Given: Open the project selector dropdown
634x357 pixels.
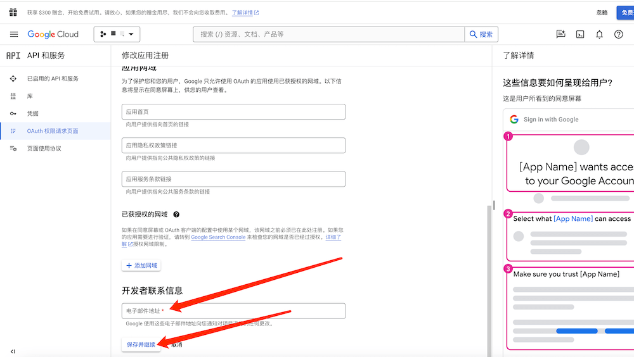Looking at the screenshot, I should click(x=117, y=34).
